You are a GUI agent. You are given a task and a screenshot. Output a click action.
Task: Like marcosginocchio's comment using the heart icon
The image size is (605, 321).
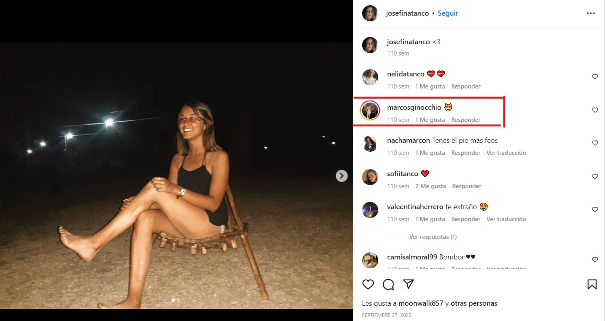pos(595,109)
